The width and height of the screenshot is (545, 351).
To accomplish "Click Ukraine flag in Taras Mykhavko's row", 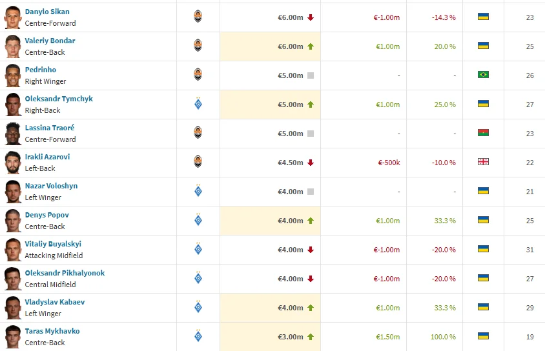I will click(482, 336).
